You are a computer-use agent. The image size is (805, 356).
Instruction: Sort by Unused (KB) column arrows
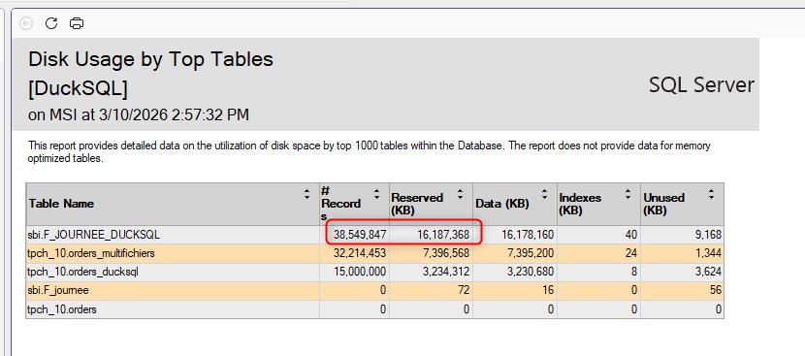pyautogui.click(x=712, y=194)
